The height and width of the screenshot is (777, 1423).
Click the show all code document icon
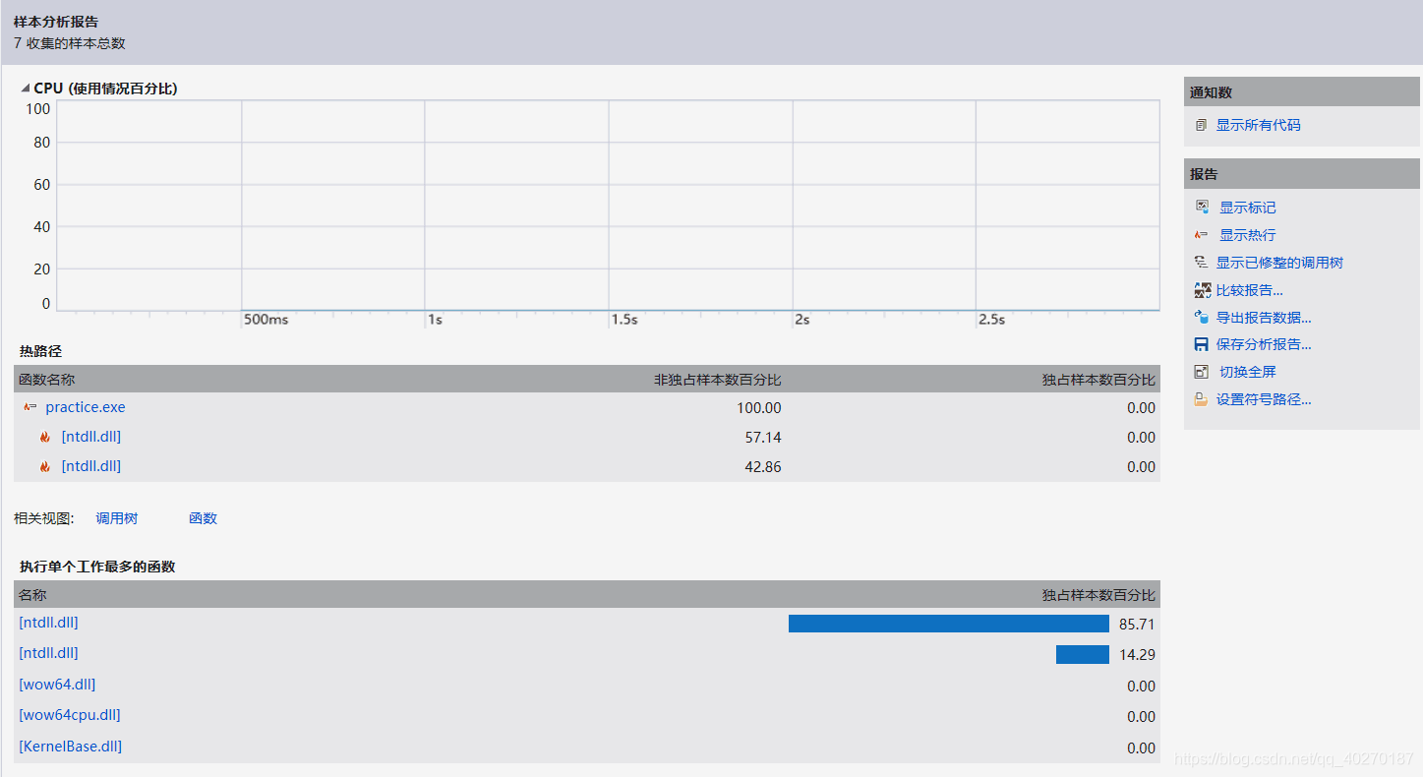1201,125
